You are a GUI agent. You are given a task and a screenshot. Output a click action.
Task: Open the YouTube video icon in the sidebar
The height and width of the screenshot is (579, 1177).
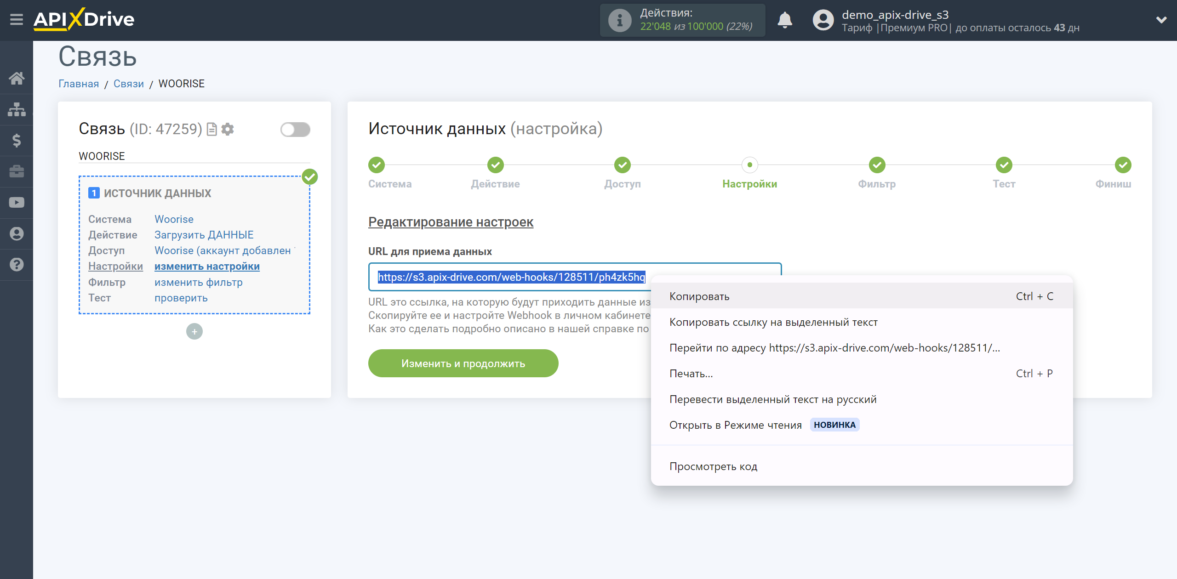tap(17, 203)
